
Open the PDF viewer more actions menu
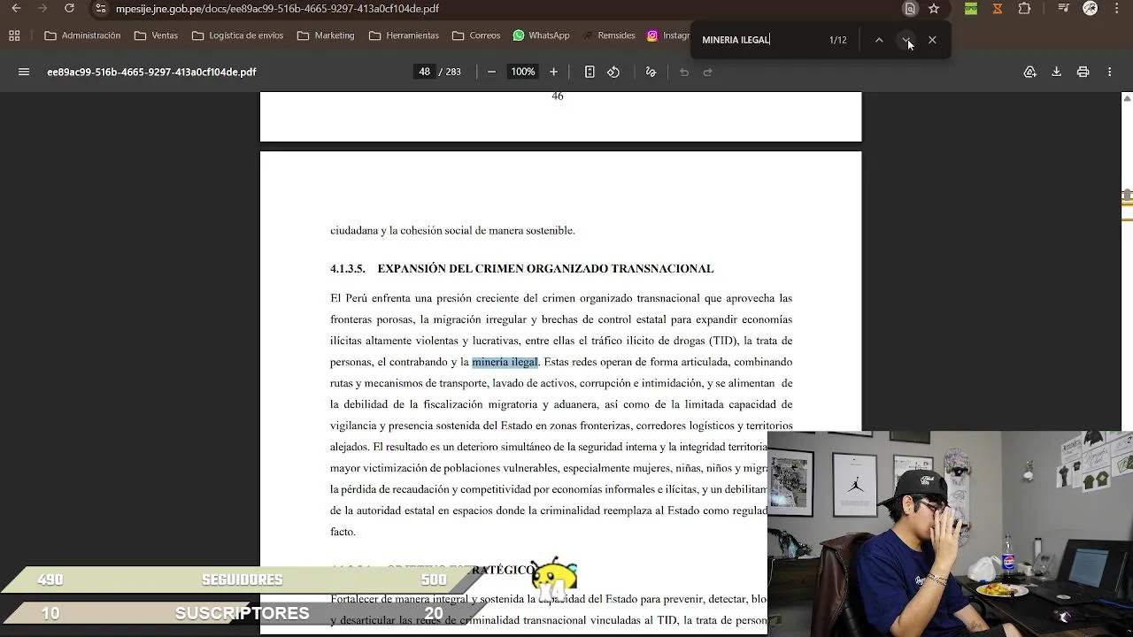tap(1110, 72)
